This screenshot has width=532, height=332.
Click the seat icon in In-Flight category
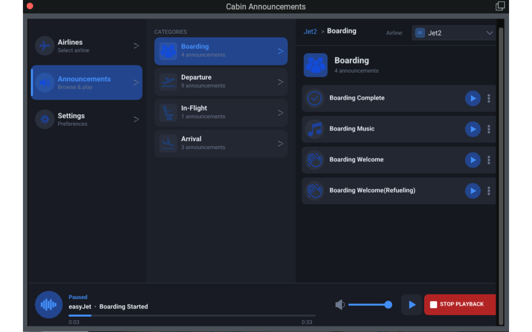(168, 113)
